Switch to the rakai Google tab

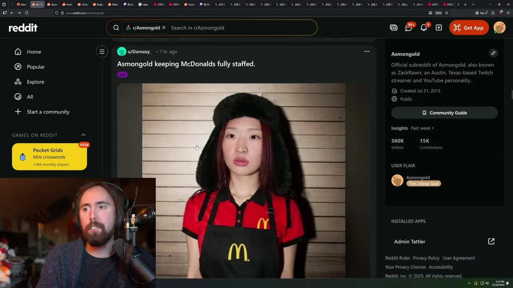tap(143, 4)
